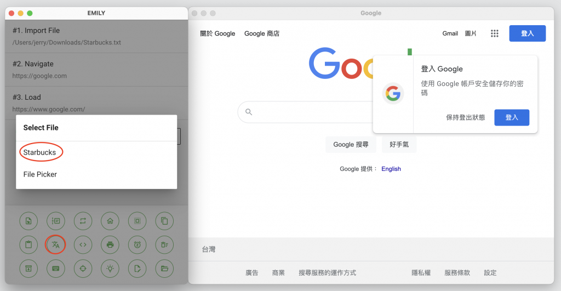Close the EMILY window with red button

click(x=12, y=13)
